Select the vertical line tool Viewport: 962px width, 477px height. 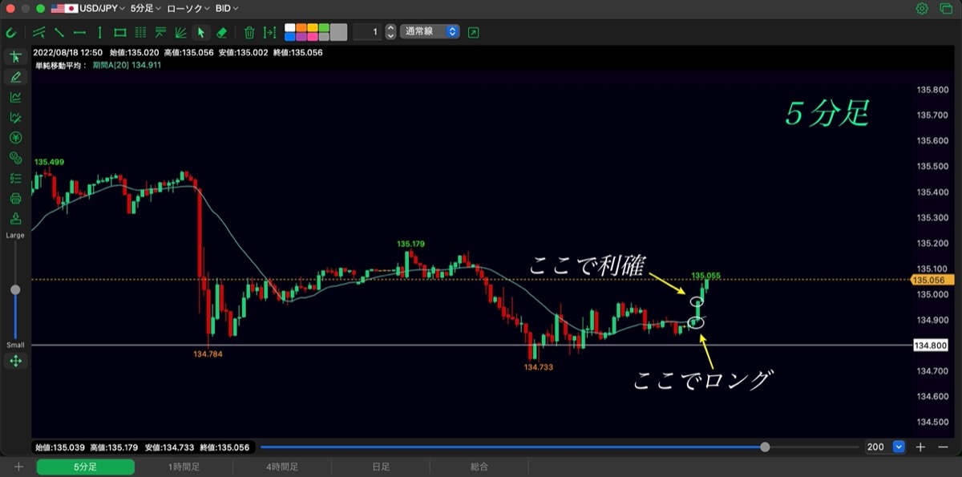(99, 32)
